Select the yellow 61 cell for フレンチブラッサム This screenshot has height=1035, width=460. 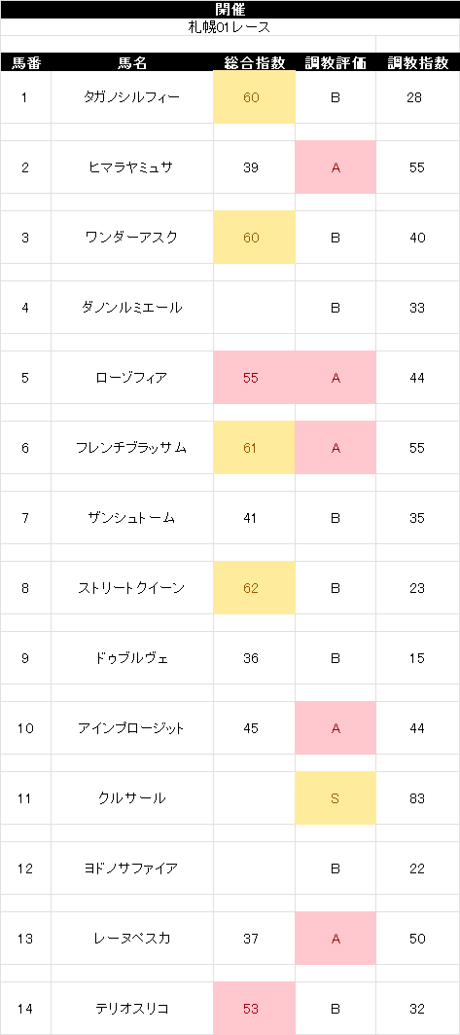pos(254,448)
